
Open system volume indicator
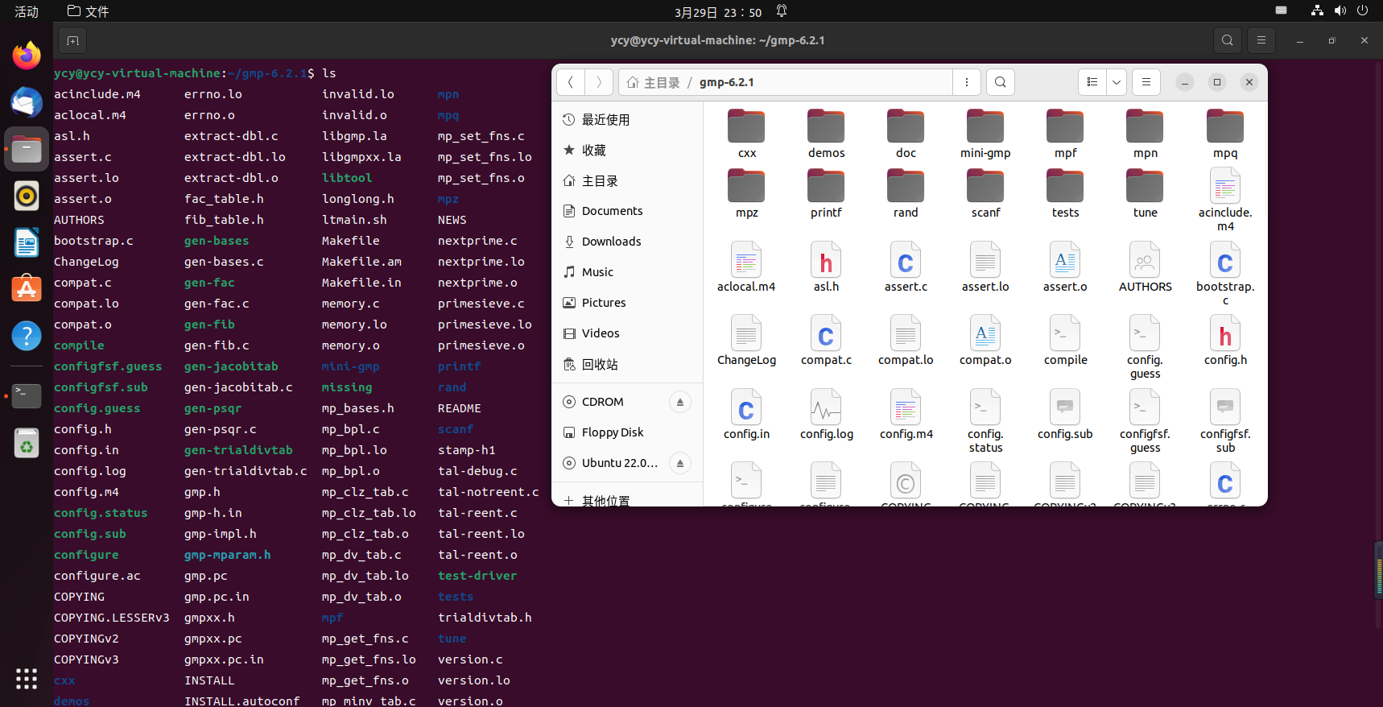1340,11
